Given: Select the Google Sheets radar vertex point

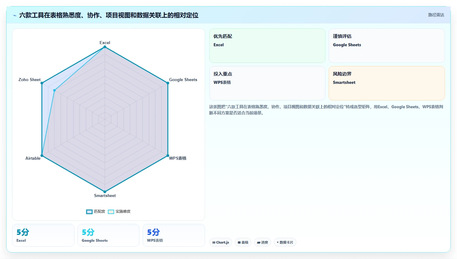Looking at the screenshot, I should [x=168, y=83].
